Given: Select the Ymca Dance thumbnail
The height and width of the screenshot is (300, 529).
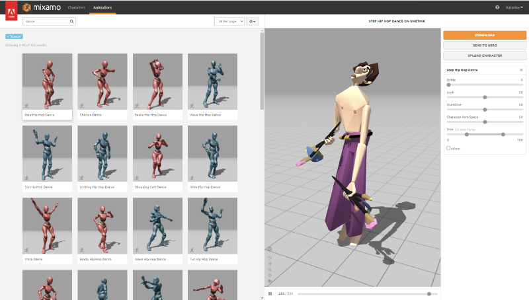Looking at the screenshot, I should click(47, 226).
